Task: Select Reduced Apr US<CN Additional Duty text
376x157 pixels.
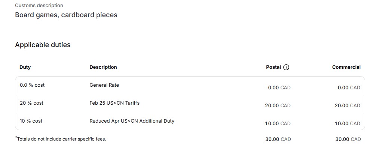Action: tap(132, 121)
